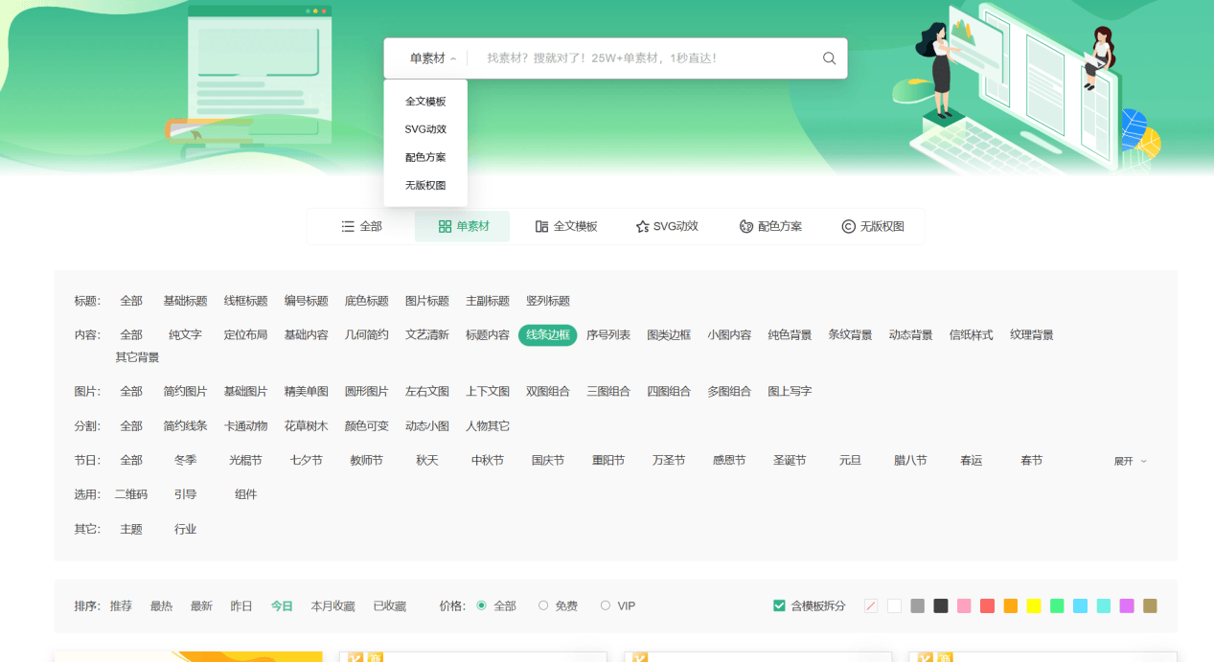The width and height of the screenshot is (1214, 662).
Task: Choose 配色方案 from the dropdown list
Action: coord(424,157)
